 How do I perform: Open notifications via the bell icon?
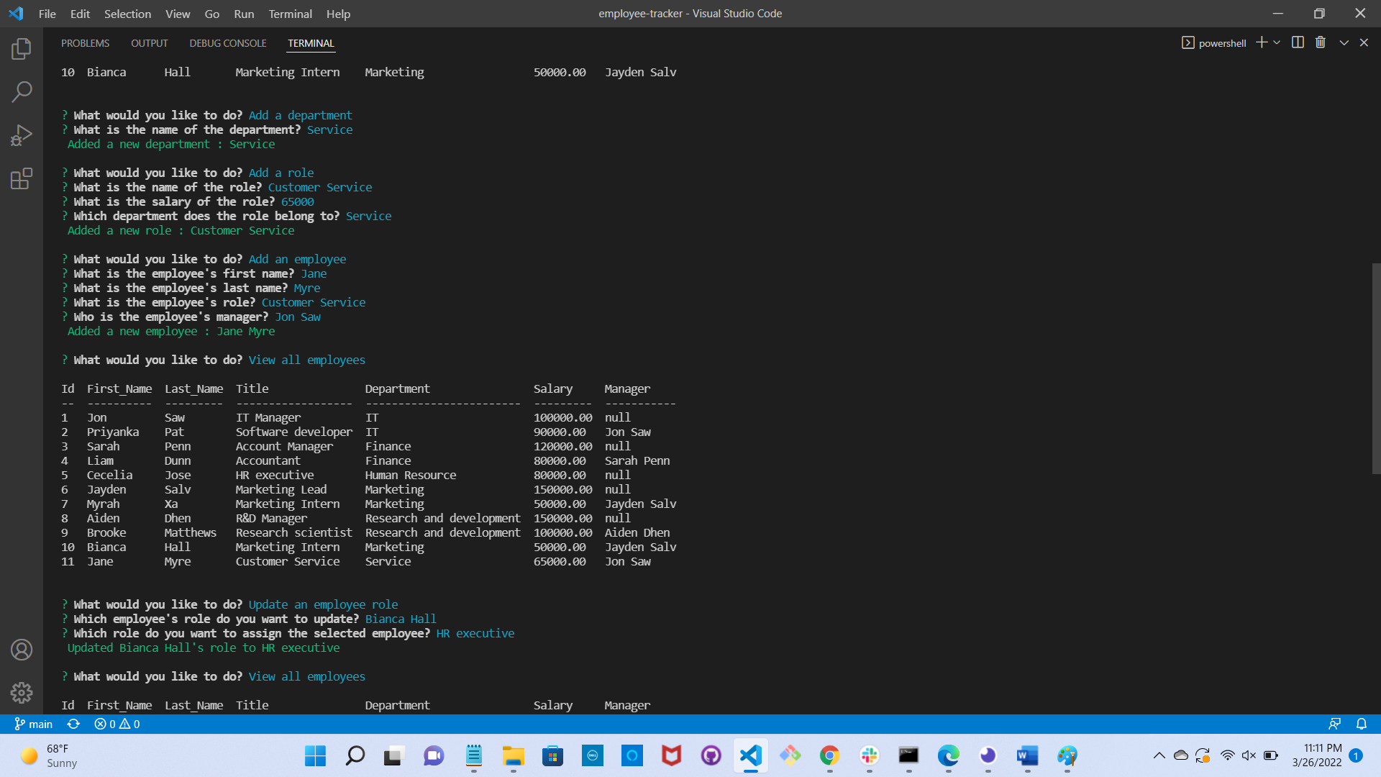click(1362, 724)
